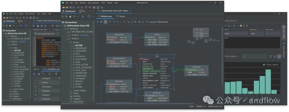Click the Execute play button in SQL editor

click(34, 25)
